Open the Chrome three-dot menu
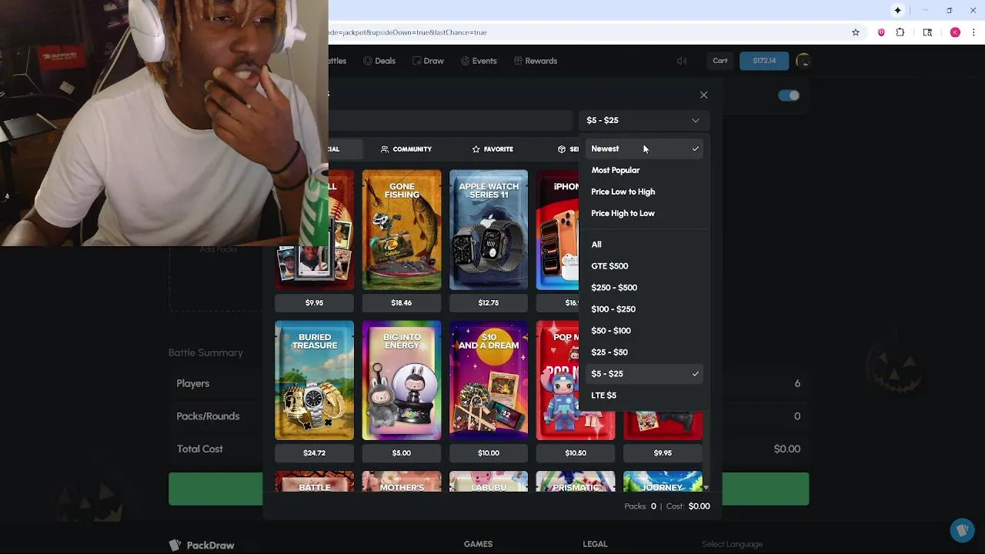This screenshot has width=985, height=554. (x=974, y=32)
